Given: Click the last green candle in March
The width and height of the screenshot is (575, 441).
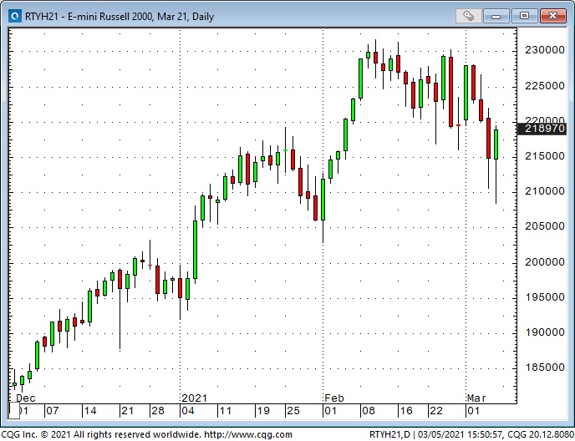Looking at the screenshot, I should click(496, 144).
